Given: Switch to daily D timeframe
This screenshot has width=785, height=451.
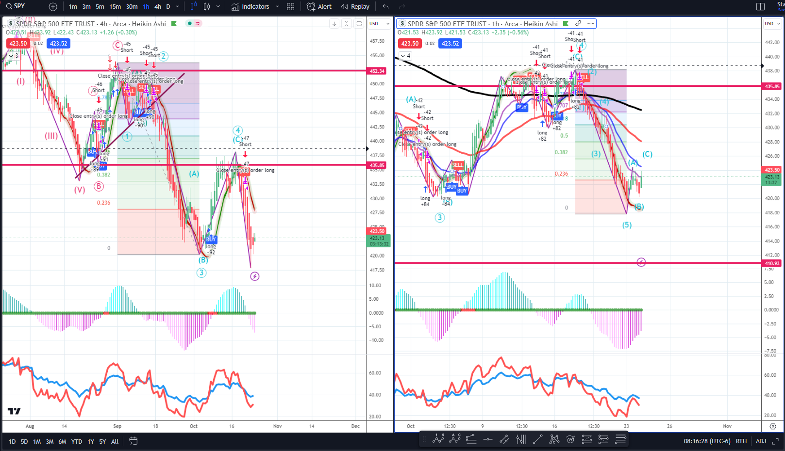Looking at the screenshot, I should [x=168, y=7].
